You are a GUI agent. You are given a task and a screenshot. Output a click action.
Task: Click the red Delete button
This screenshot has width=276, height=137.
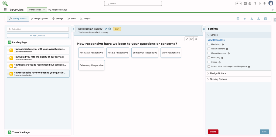pos(213,132)
